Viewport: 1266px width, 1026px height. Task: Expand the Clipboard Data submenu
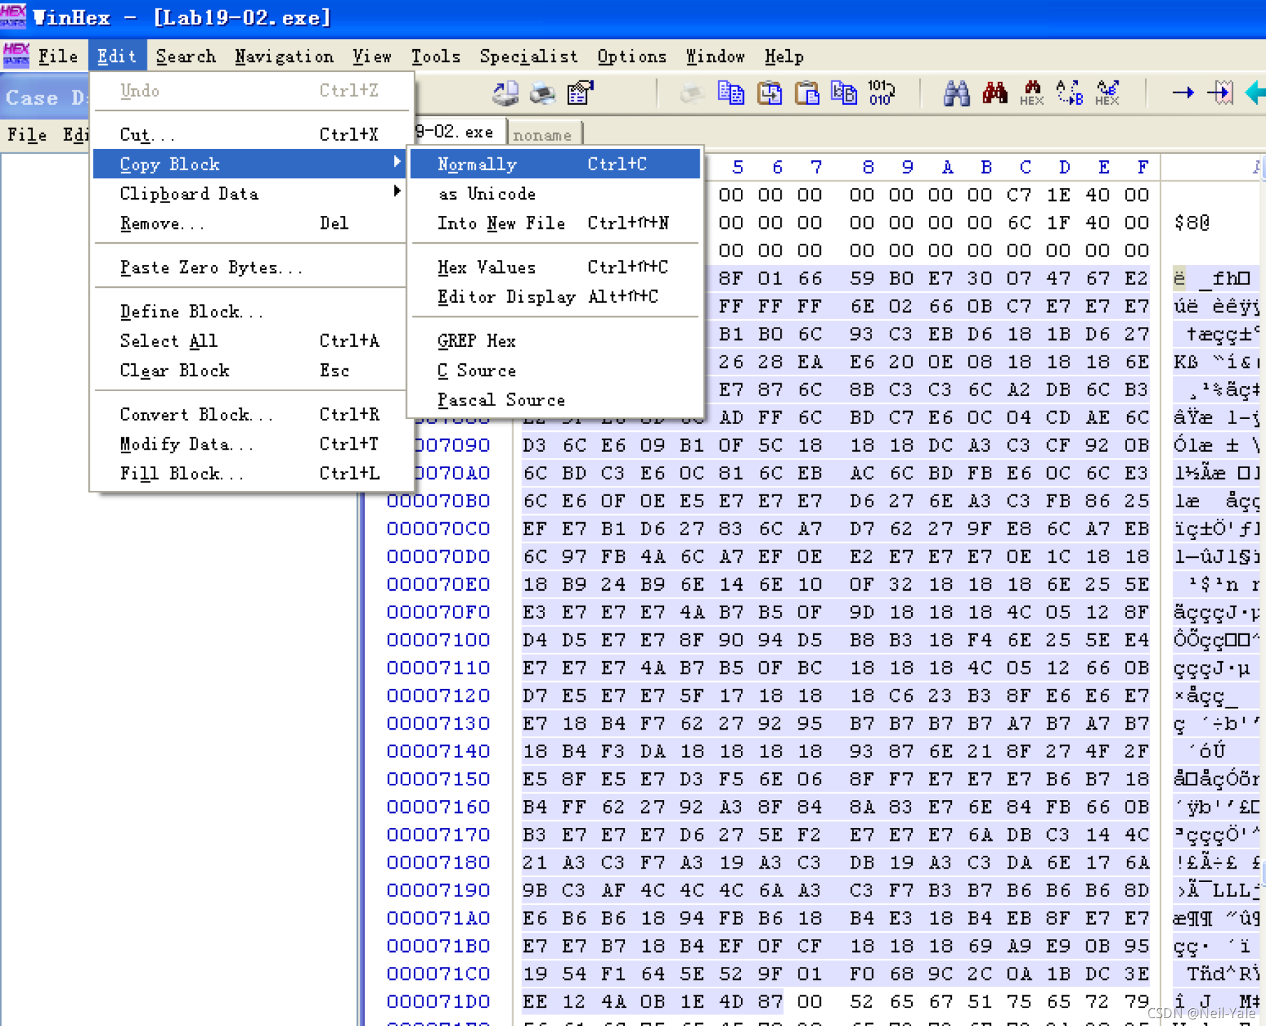point(251,194)
